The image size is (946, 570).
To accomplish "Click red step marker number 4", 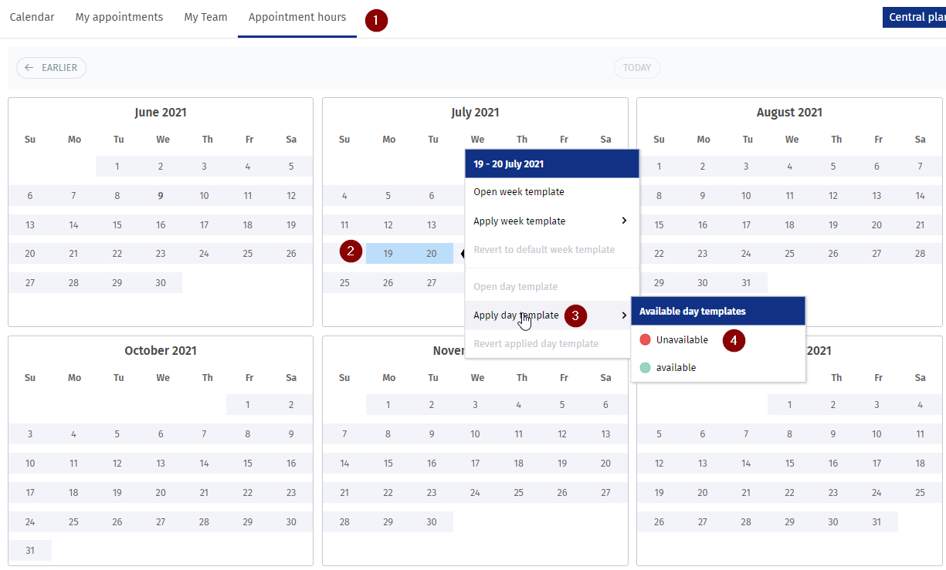I will pos(734,340).
